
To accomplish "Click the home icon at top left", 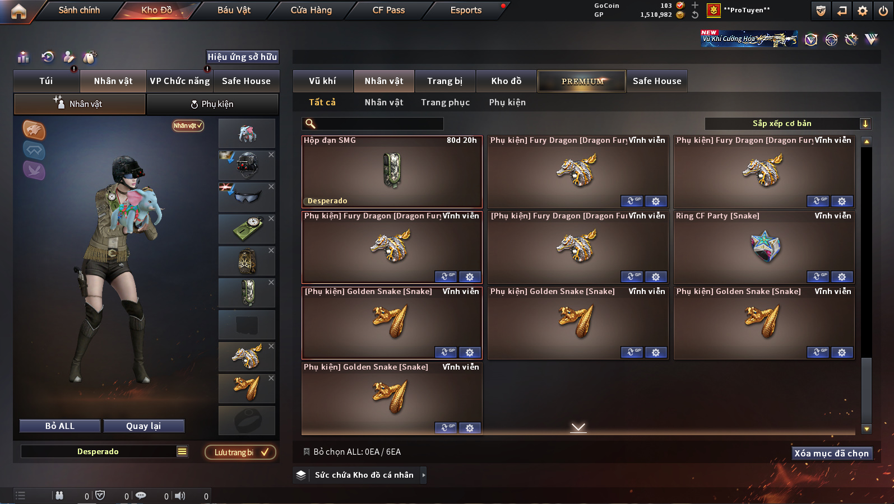I will click(18, 11).
